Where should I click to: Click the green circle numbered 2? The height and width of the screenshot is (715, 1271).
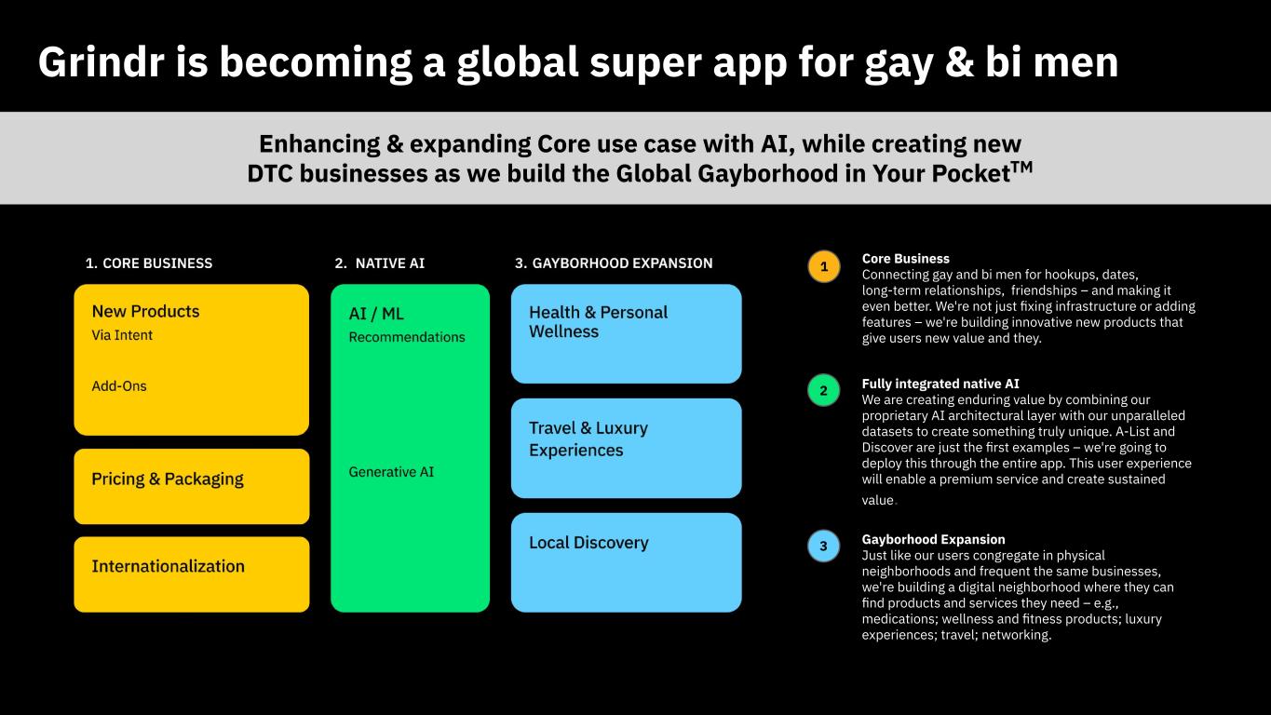pos(823,390)
